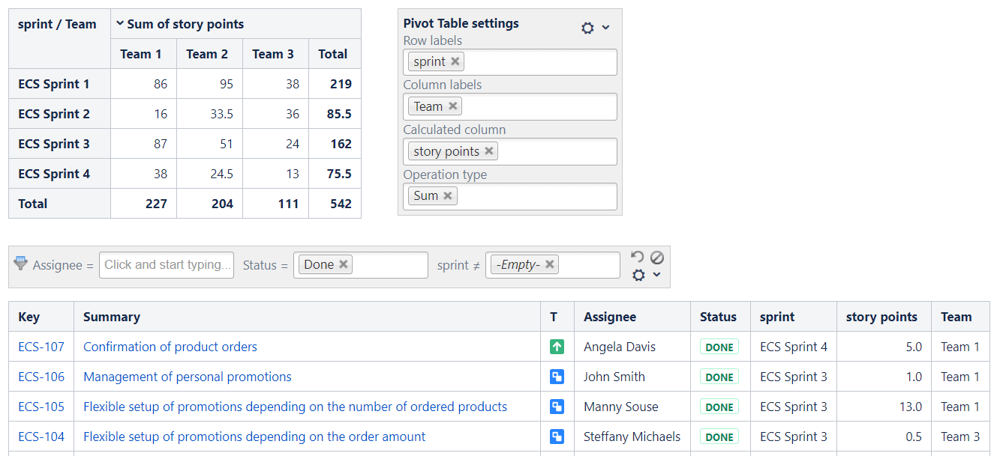
Task: Click the Assignee filter input field
Action: (167, 264)
